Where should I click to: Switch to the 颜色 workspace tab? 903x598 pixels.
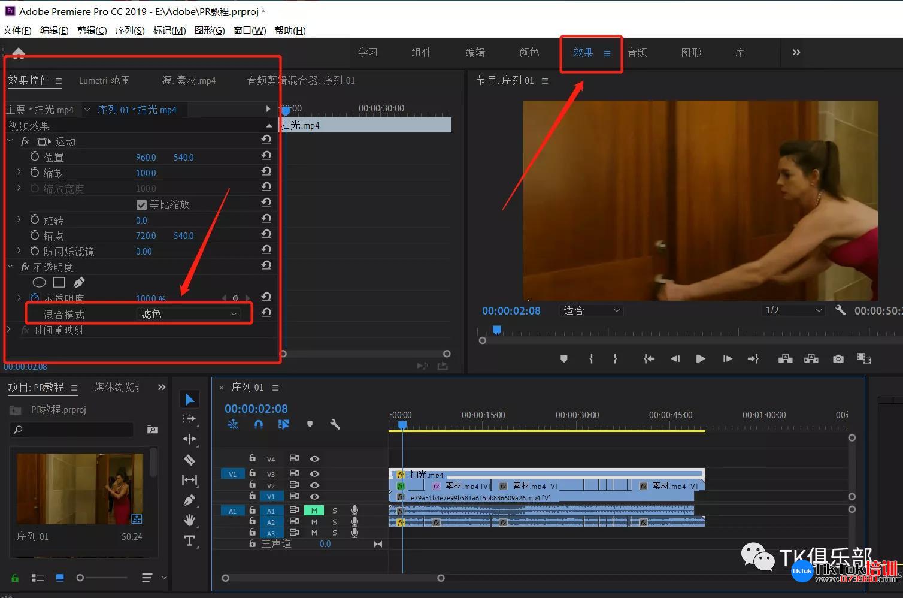tap(529, 52)
